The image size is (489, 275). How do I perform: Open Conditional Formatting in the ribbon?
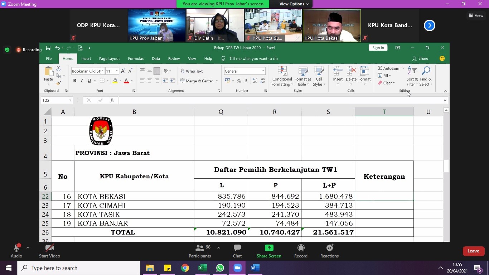click(282, 76)
